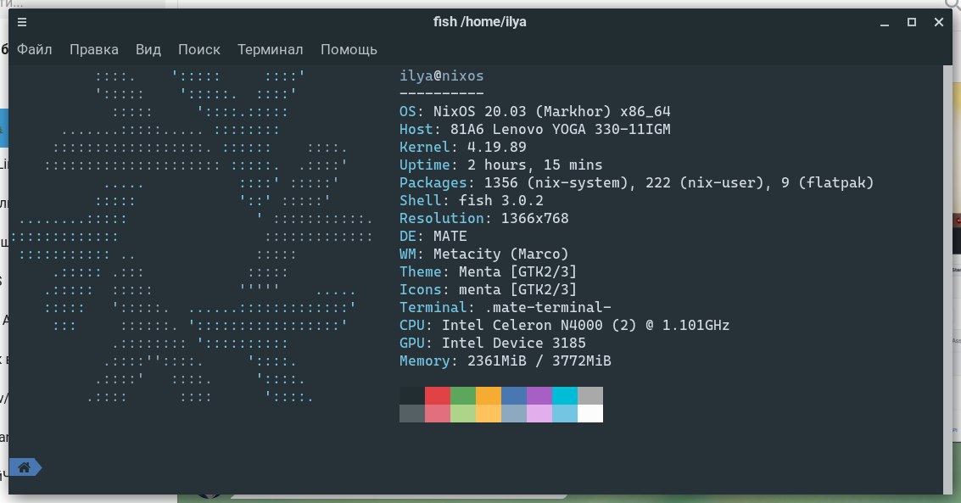This screenshot has height=503, width=961.
Task: Close the fish terminal window
Action: [x=938, y=22]
